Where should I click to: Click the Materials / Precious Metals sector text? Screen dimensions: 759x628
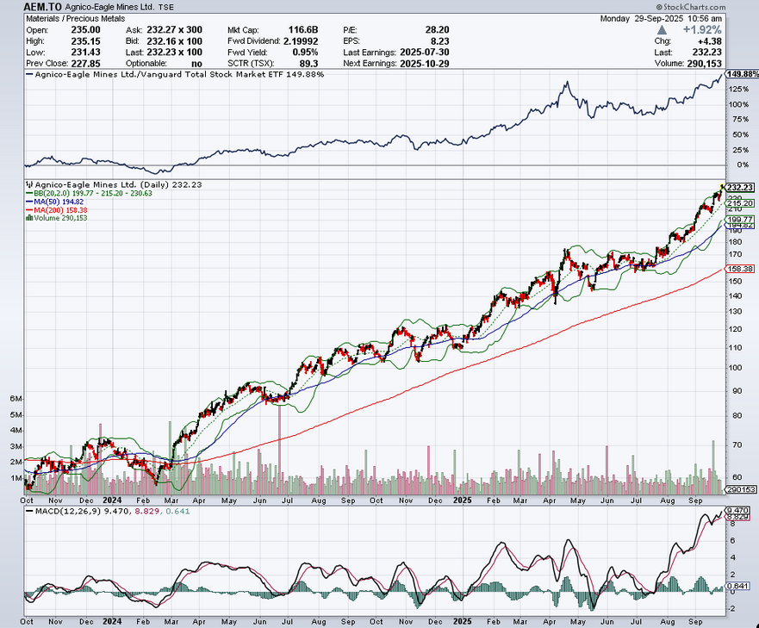[76, 19]
